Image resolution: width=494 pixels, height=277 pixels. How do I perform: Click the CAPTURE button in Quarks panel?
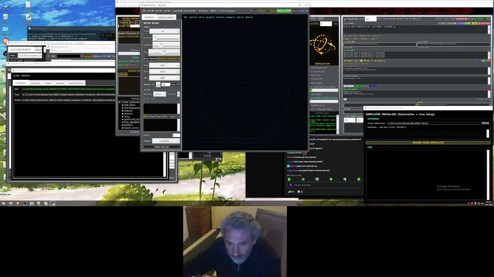(x=123, y=74)
